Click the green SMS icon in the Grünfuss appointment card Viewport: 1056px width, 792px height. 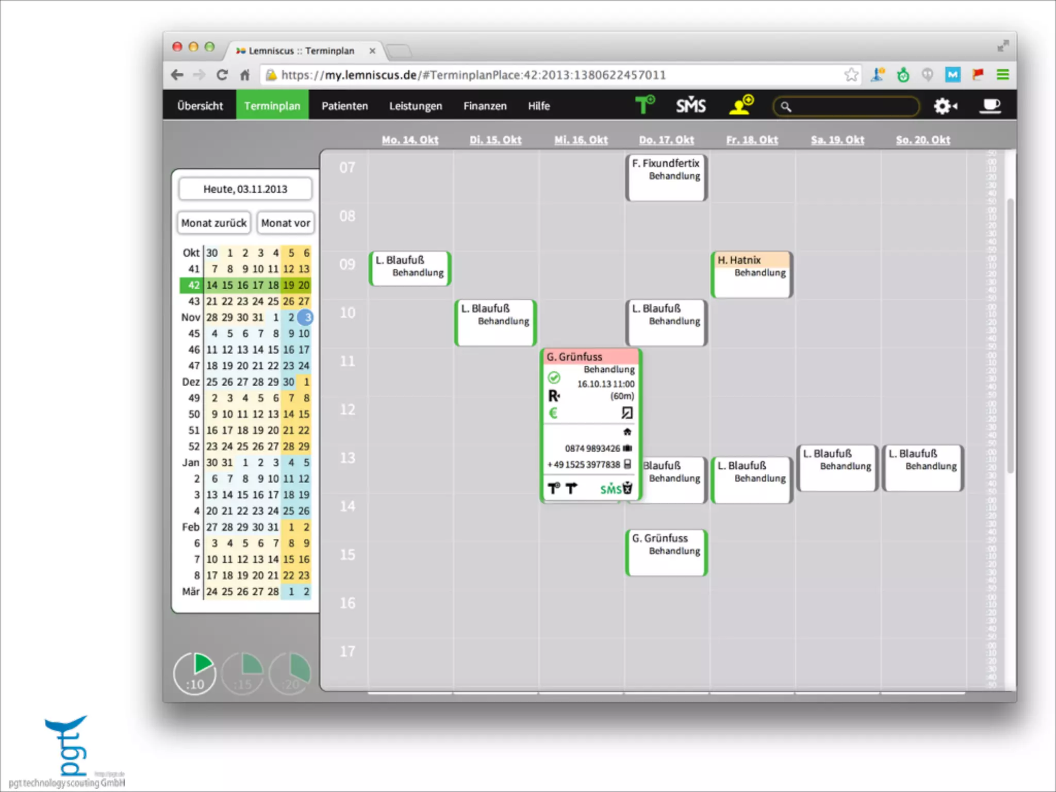pos(610,489)
